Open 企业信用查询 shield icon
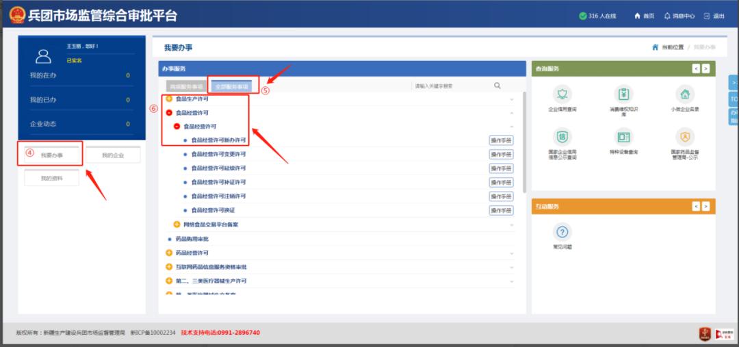Viewport: 739px width, 347px height. (562, 94)
